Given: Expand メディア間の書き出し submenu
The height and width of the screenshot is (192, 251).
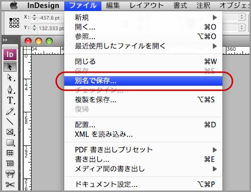Looking at the screenshot, I should [x=144, y=169].
